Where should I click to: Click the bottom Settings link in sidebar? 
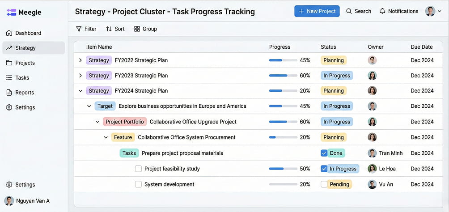coord(25,185)
